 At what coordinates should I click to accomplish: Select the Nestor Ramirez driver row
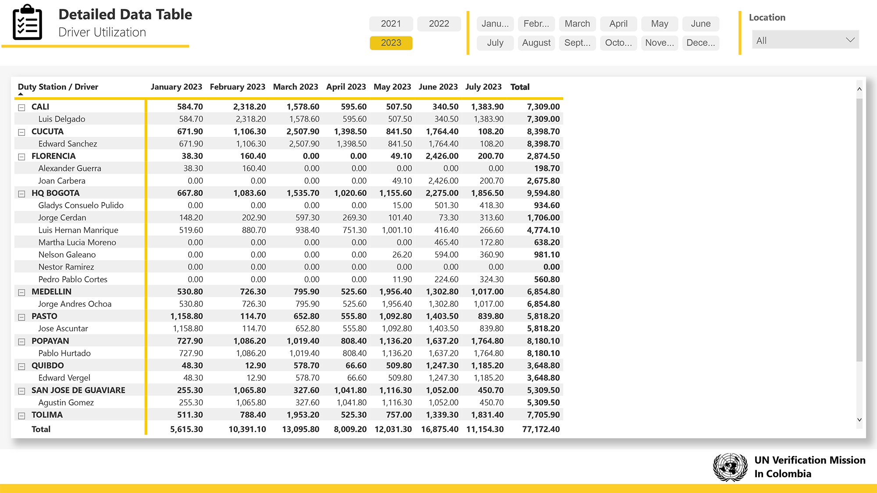coord(289,267)
